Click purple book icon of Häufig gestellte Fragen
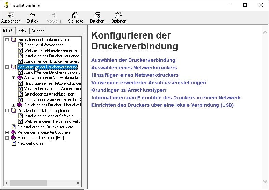This screenshot has height=190, width=269. coord(13,138)
